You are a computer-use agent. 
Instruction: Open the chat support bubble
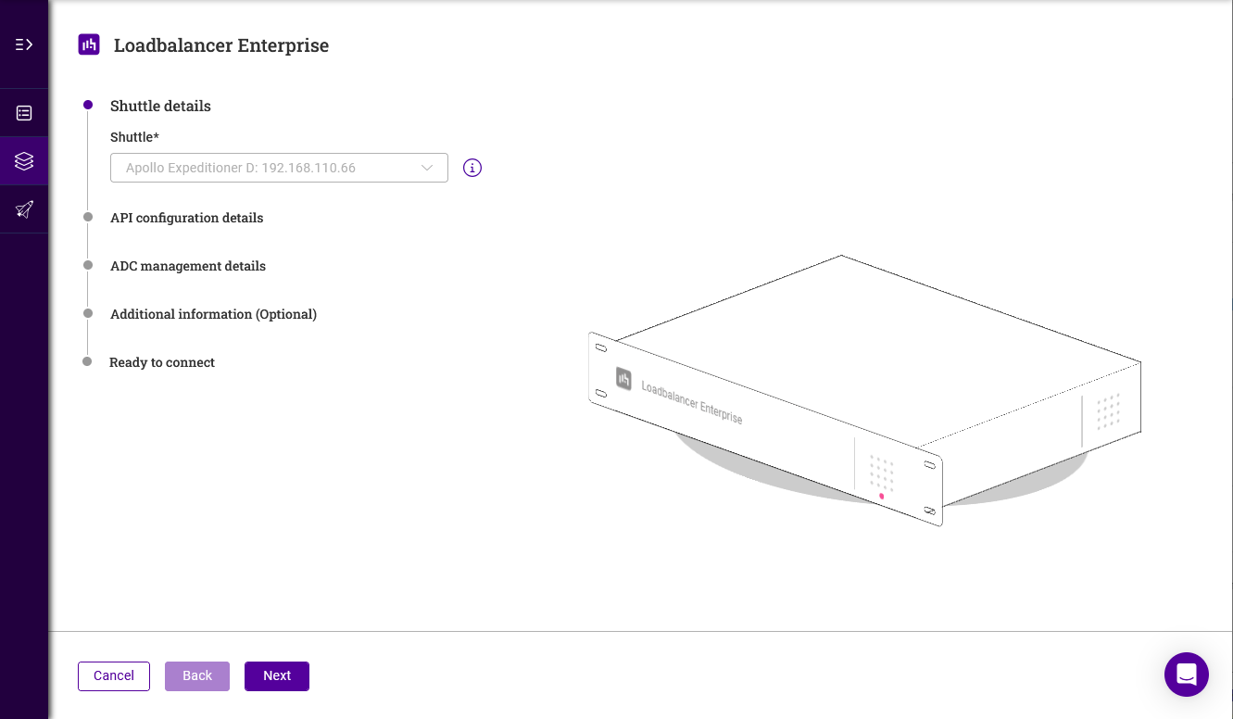(1187, 674)
